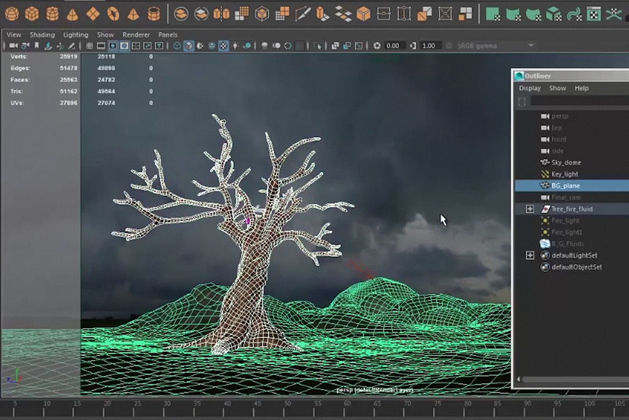Create a polygon cone from the shelf
Viewport: 629px width, 420px height.
72,14
